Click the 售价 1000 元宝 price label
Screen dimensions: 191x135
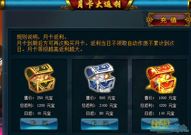point(160,98)
